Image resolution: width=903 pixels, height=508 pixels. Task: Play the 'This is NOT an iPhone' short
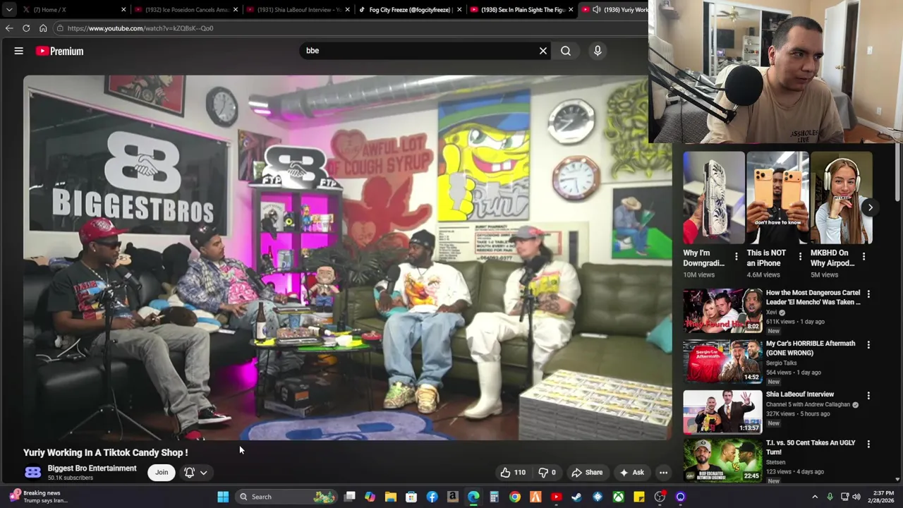tap(777, 198)
